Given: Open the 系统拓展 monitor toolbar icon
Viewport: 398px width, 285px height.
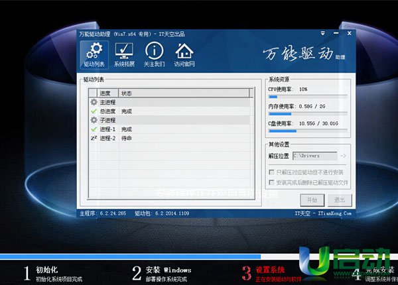Looking at the screenshot, I should point(124,55).
